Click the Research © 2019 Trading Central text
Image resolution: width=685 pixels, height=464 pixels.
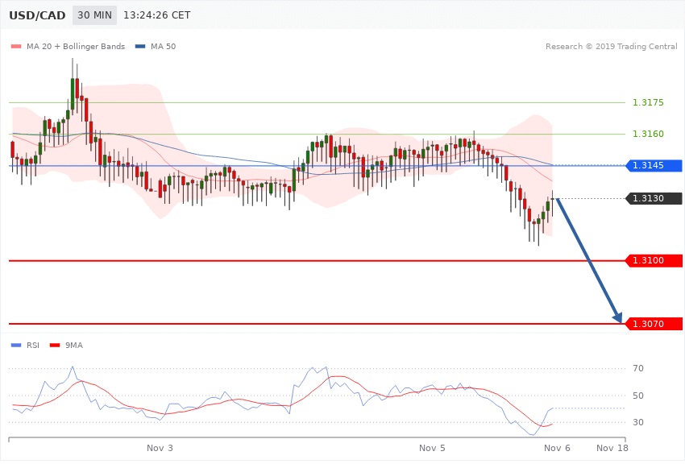click(611, 47)
